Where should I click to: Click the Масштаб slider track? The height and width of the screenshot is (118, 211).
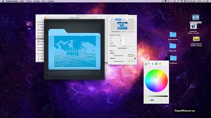(126, 46)
